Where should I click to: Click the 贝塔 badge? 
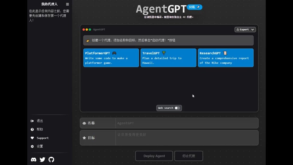[195, 7]
